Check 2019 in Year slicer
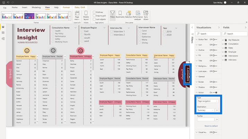248x139 pixels. (164, 31)
